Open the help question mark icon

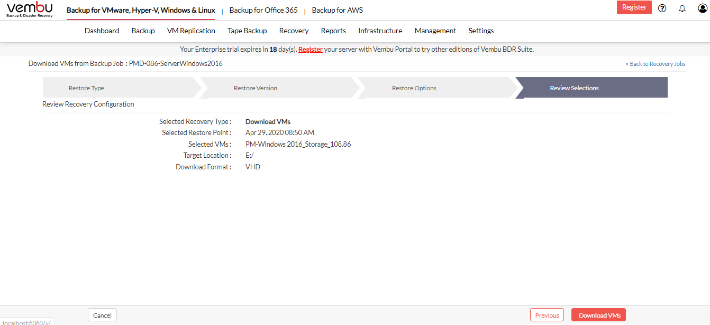[x=662, y=8]
